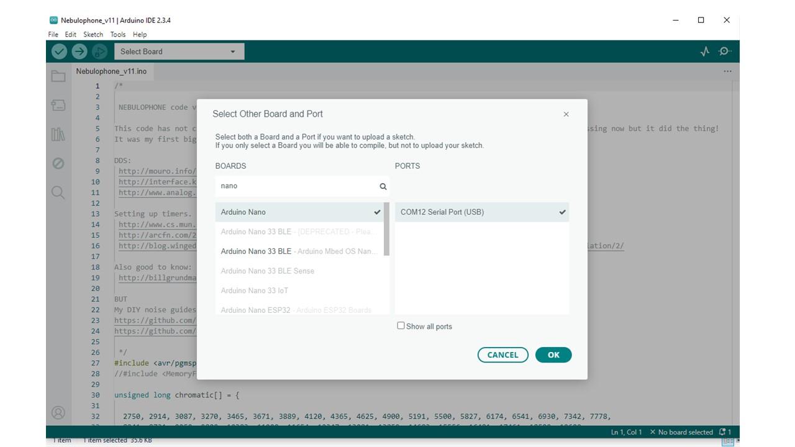The image size is (795, 447).
Task: Open the Tools menu
Action: 118,35
